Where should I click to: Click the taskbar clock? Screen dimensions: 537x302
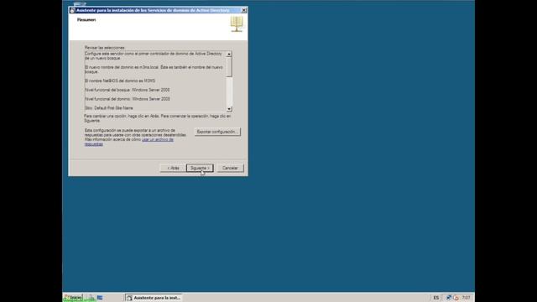(x=467, y=298)
